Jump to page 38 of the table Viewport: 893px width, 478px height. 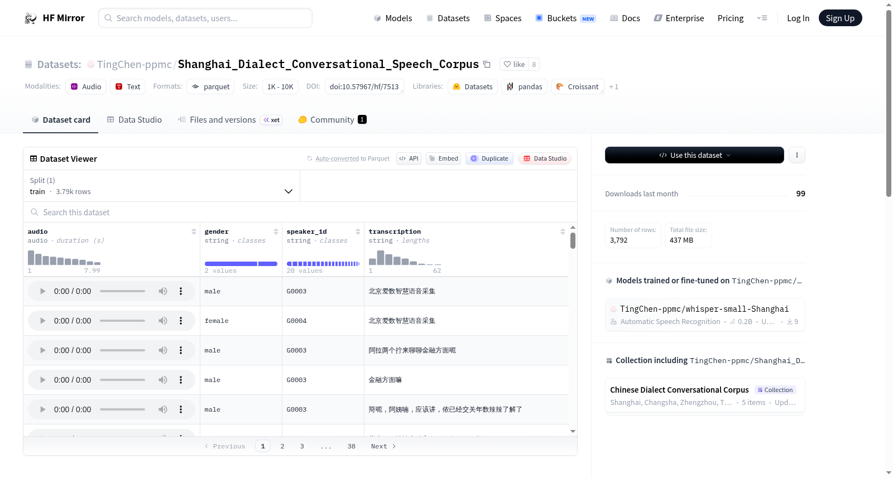point(352,446)
